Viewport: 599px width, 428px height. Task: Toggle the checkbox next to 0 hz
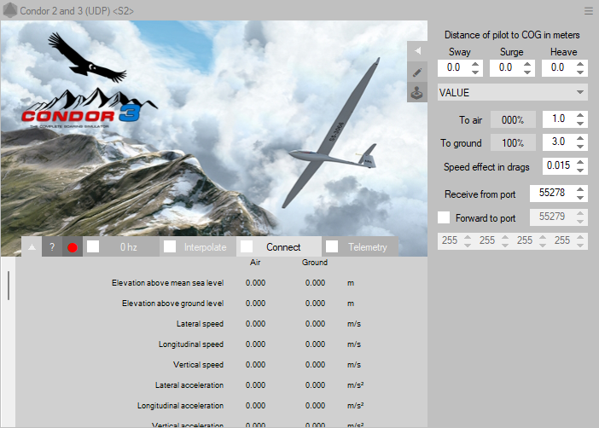[93, 246]
